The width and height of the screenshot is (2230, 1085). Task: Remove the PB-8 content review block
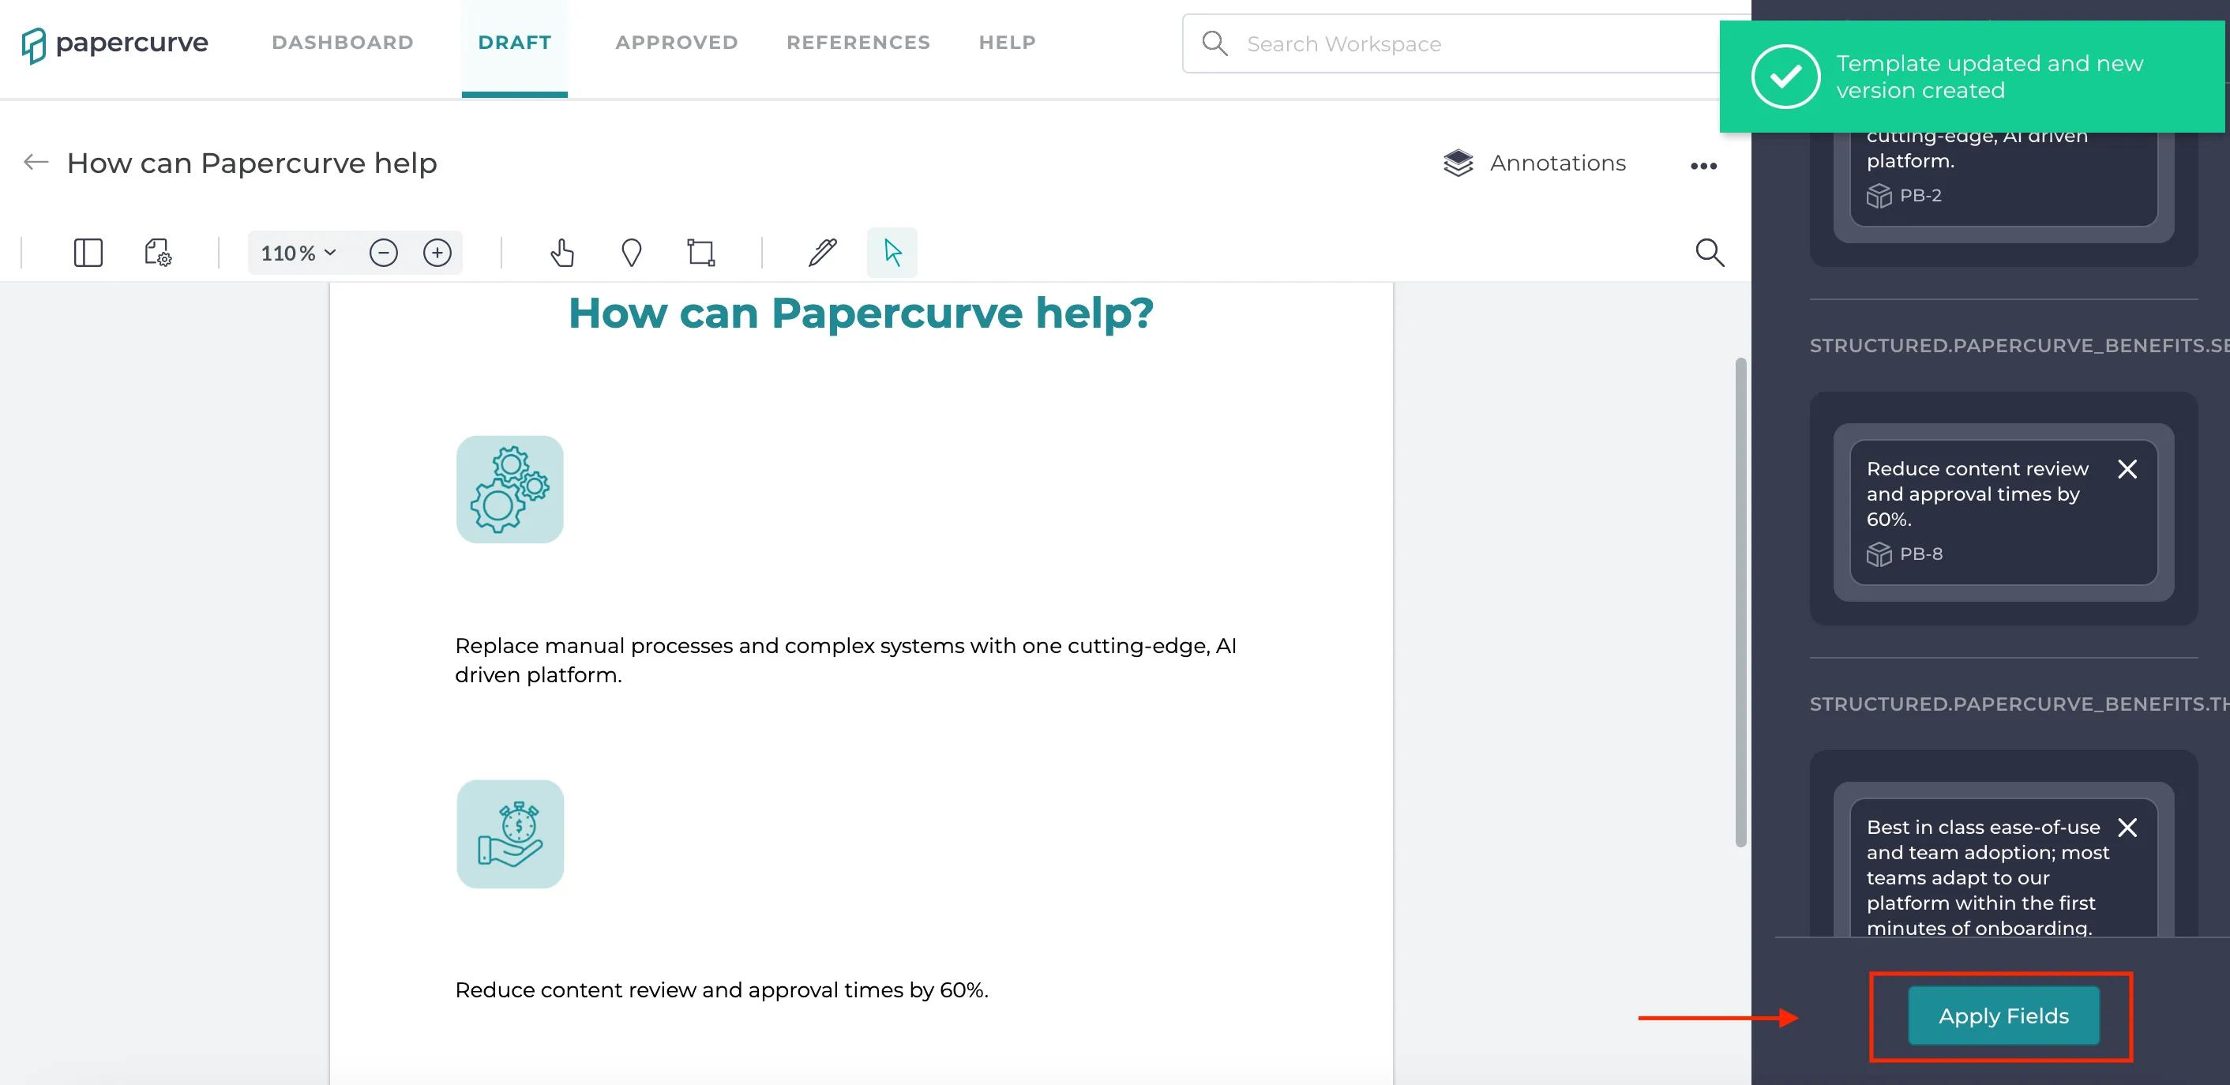2127,469
